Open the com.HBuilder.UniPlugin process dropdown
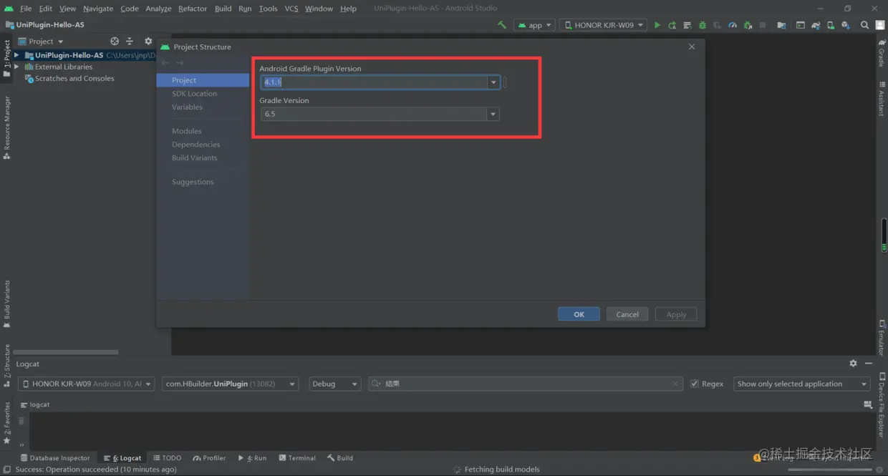The height and width of the screenshot is (476, 888). point(231,384)
